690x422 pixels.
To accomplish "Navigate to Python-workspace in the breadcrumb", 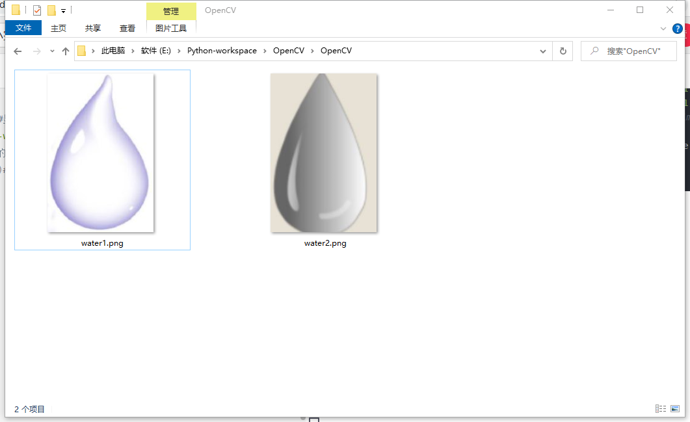I will tap(222, 51).
